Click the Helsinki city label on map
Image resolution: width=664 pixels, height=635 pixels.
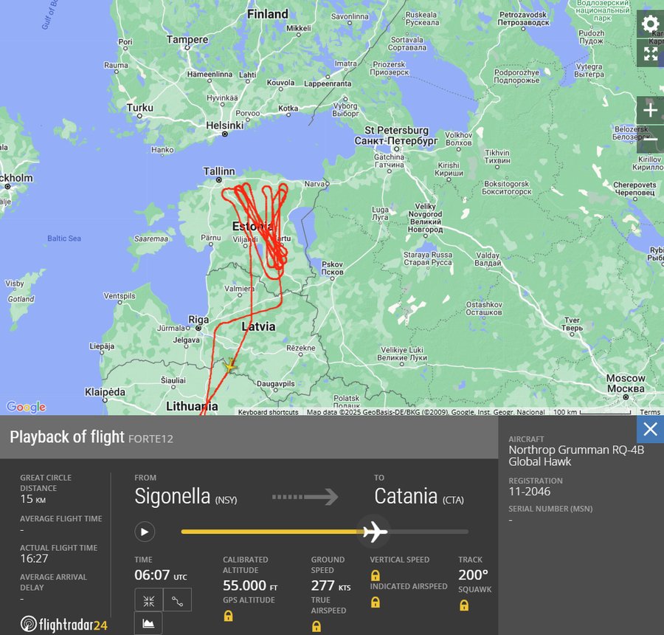[225, 126]
